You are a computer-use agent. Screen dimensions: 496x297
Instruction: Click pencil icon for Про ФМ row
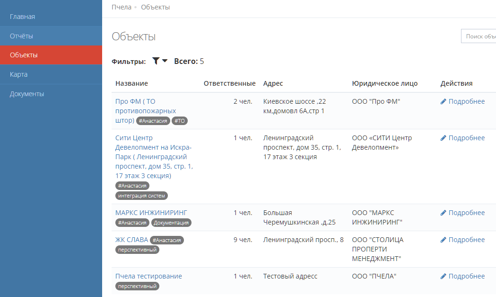[444, 101]
